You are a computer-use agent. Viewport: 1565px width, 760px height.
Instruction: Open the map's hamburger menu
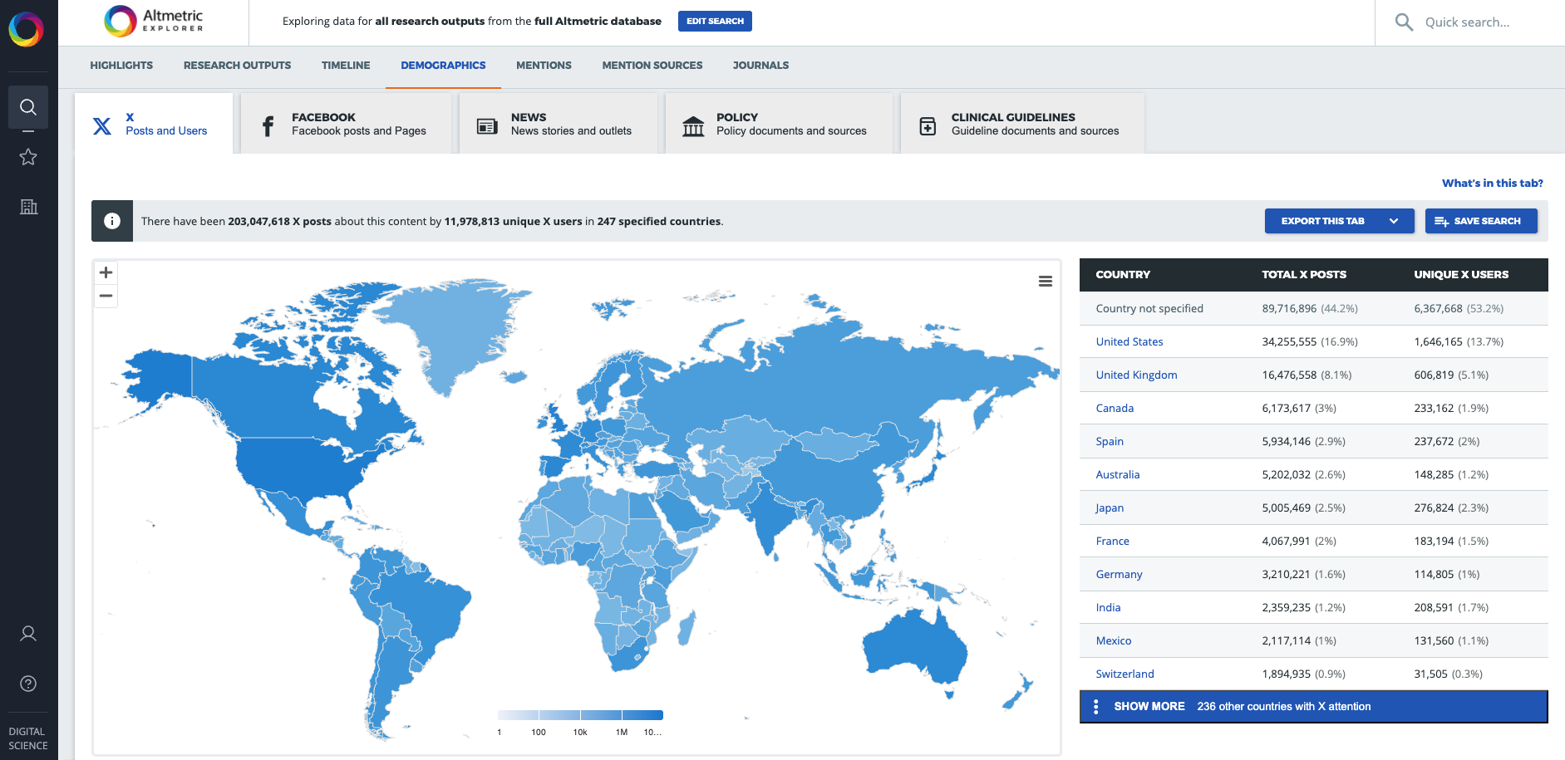(1045, 282)
